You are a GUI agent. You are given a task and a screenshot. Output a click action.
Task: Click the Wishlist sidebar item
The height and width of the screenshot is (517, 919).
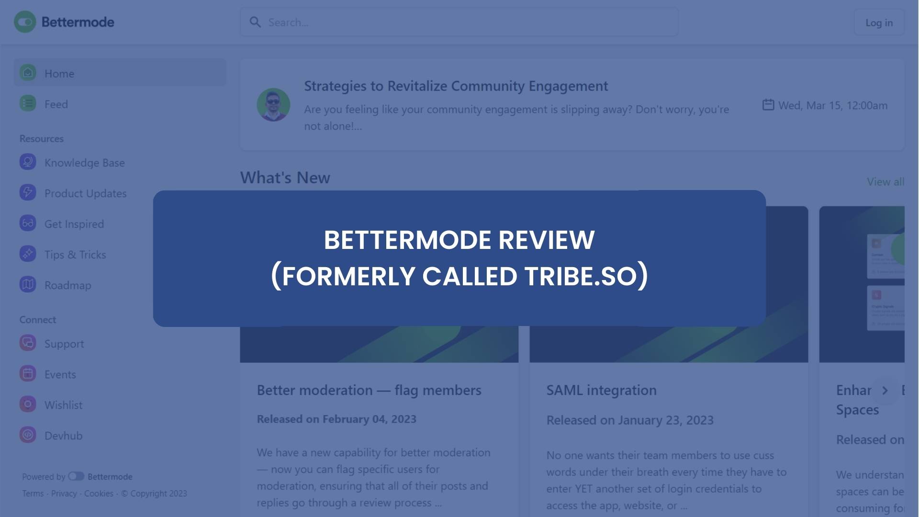[63, 404]
